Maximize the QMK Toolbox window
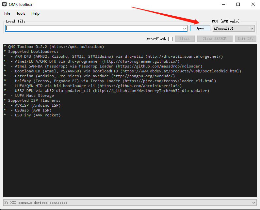 (x=238, y=4)
